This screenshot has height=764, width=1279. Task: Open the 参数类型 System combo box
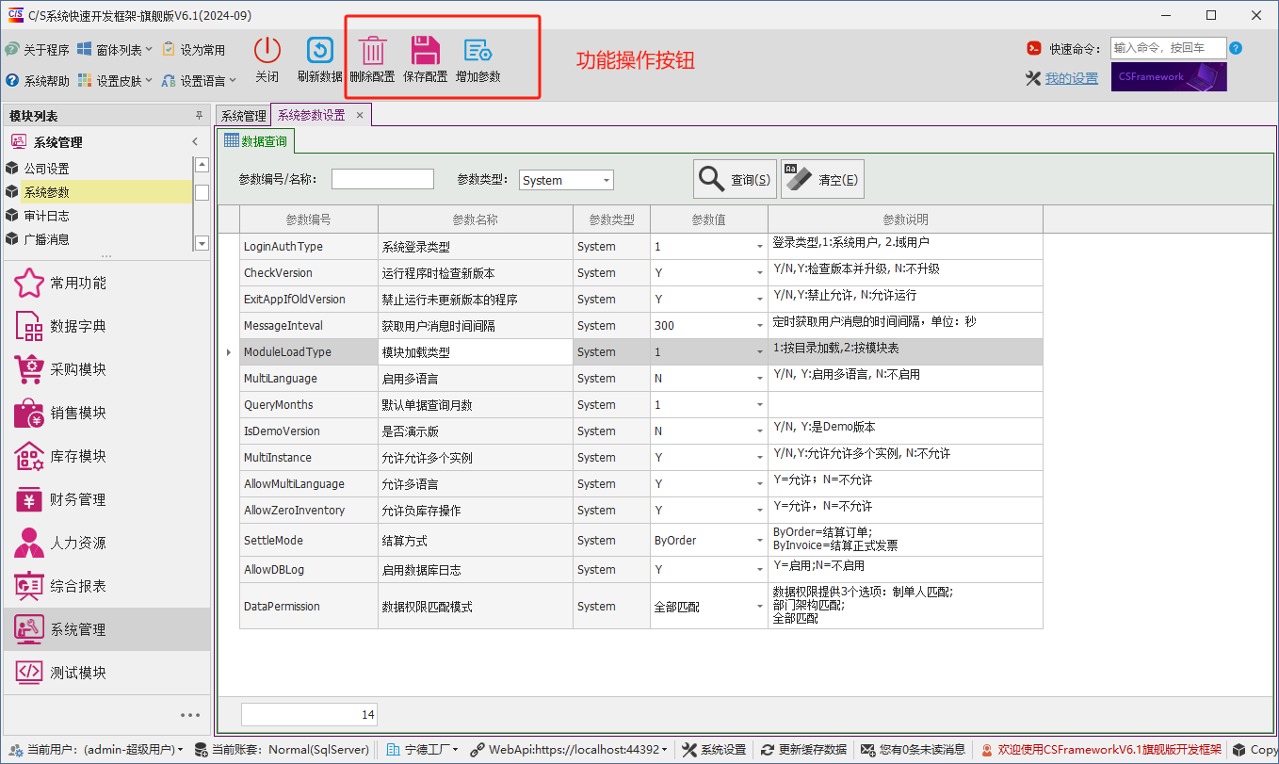566,180
